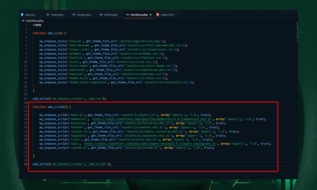Click the CSS3 icon on the style.css tab

coord(22,14)
